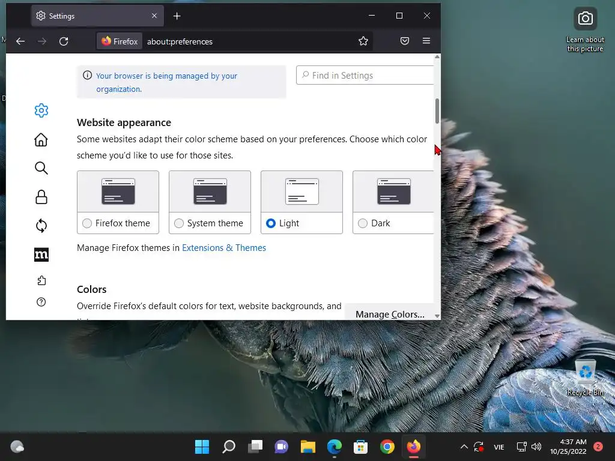Click the scrollbar up arrow
The width and height of the screenshot is (615, 461).
click(437, 57)
